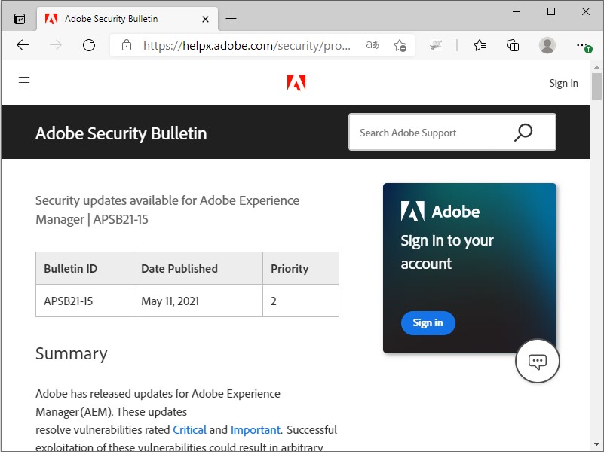Click the browser profile avatar icon
The image size is (604, 452).
pyautogui.click(x=547, y=45)
